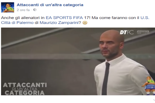This screenshot has height=103, width=155.
Task: Expand the partially visible chevron below the video
Action: tap(154, 100)
